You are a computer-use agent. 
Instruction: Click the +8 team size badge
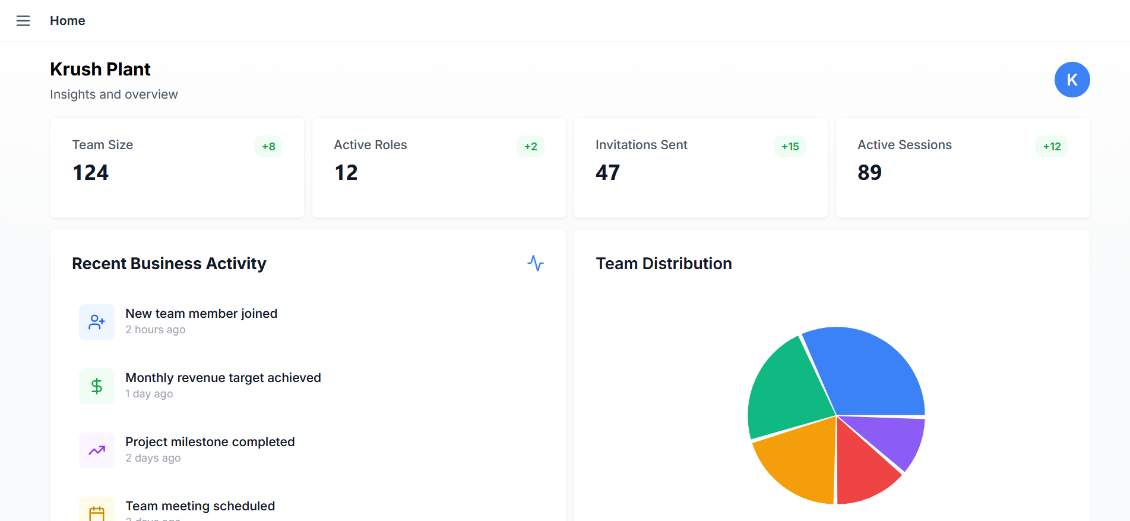click(x=268, y=146)
